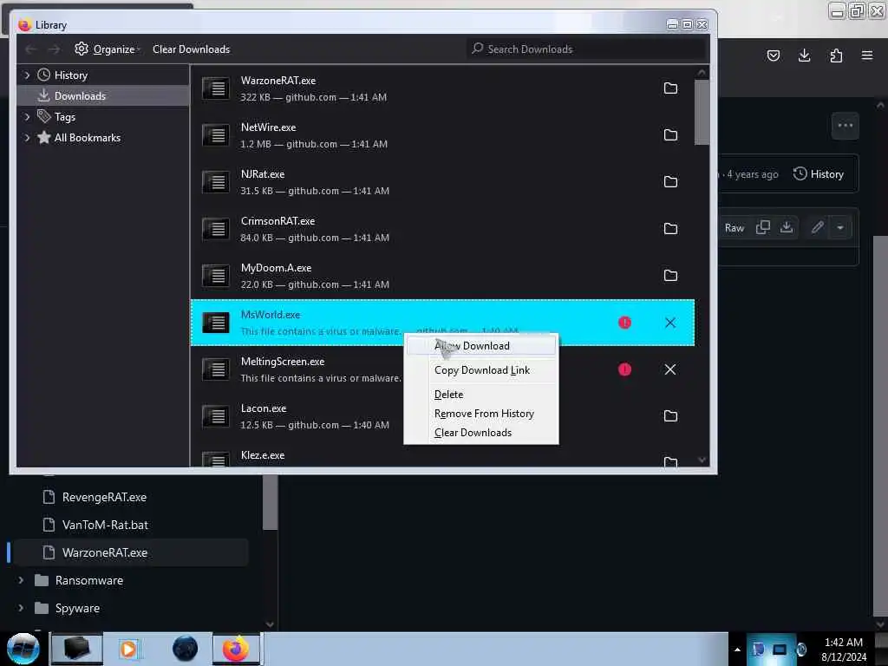Select Downloads in Library sidebar
888x666 pixels.
tap(103, 96)
